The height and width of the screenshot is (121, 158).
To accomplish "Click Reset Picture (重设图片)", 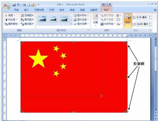I will tap(27, 24).
